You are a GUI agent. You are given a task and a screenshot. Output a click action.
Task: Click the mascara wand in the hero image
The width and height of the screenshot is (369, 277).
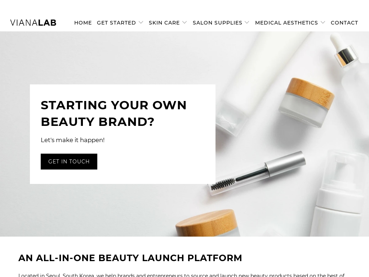pos(257,173)
